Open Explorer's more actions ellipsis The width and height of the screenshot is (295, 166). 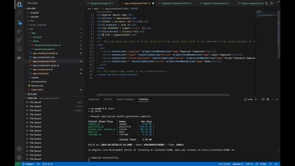pos(80,3)
